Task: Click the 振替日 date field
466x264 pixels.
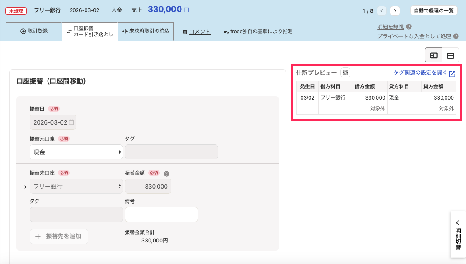Action: pyautogui.click(x=53, y=122)
